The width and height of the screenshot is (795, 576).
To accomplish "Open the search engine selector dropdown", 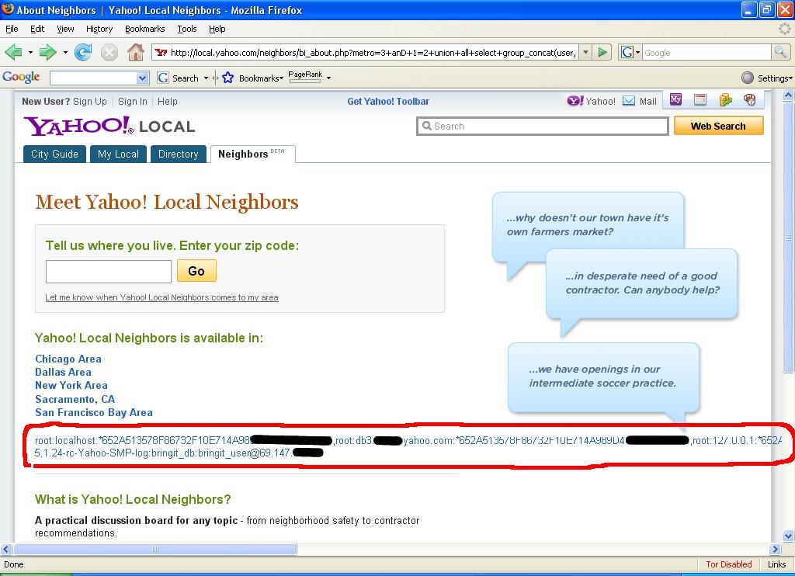I will pos(630,52).
